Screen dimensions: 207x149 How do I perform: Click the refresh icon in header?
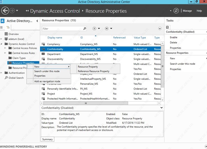(x=176, y=11)
